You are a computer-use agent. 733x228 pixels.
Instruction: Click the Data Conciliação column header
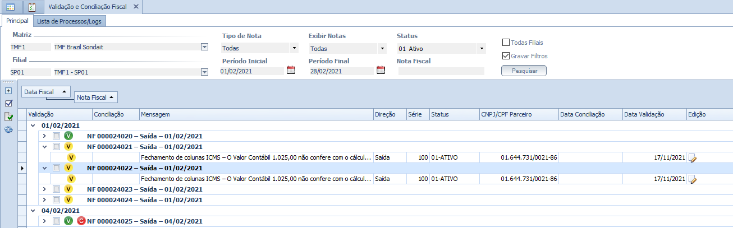point(590,114)
